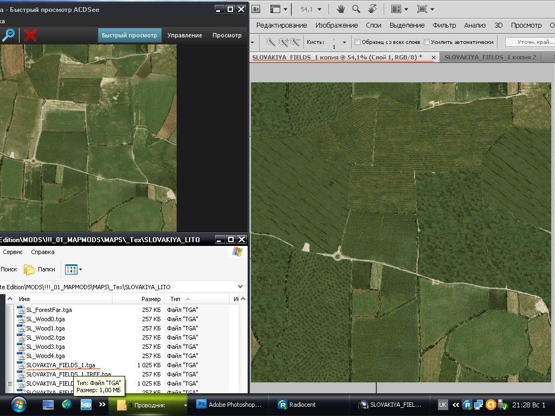This screenshot has width=555, height=416.
Task: Expand the Кисть brush picker dropdown
Action: tap(344, 43)
